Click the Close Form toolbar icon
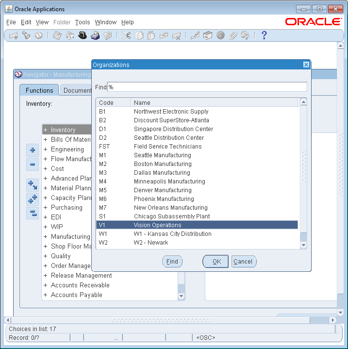The image size is (348, 349). coord(108,35)
